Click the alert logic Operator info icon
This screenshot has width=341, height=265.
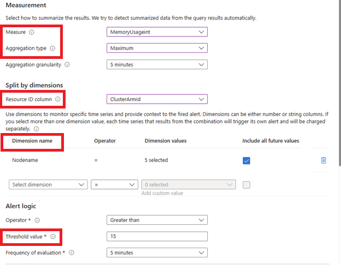[37, 220]
